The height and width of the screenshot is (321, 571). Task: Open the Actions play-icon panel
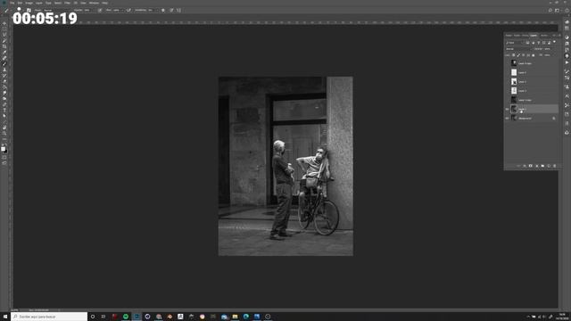(567, 62)
